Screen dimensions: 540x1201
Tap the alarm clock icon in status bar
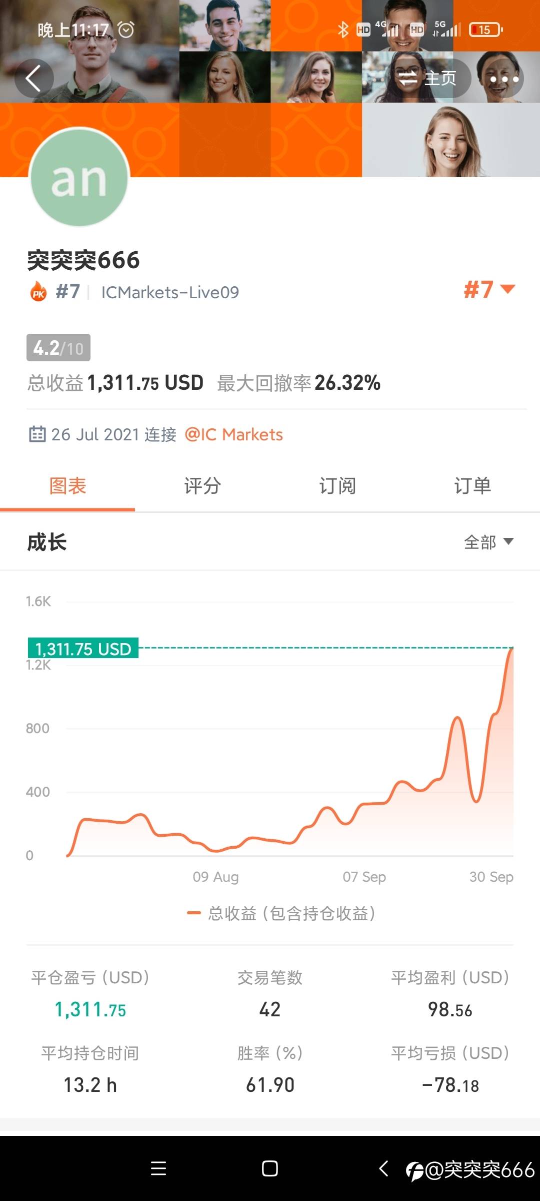126,30
